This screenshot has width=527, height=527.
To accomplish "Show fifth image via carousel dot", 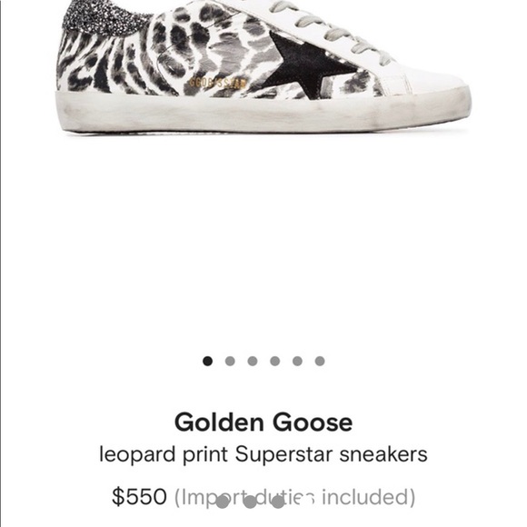I will [297, 361].
